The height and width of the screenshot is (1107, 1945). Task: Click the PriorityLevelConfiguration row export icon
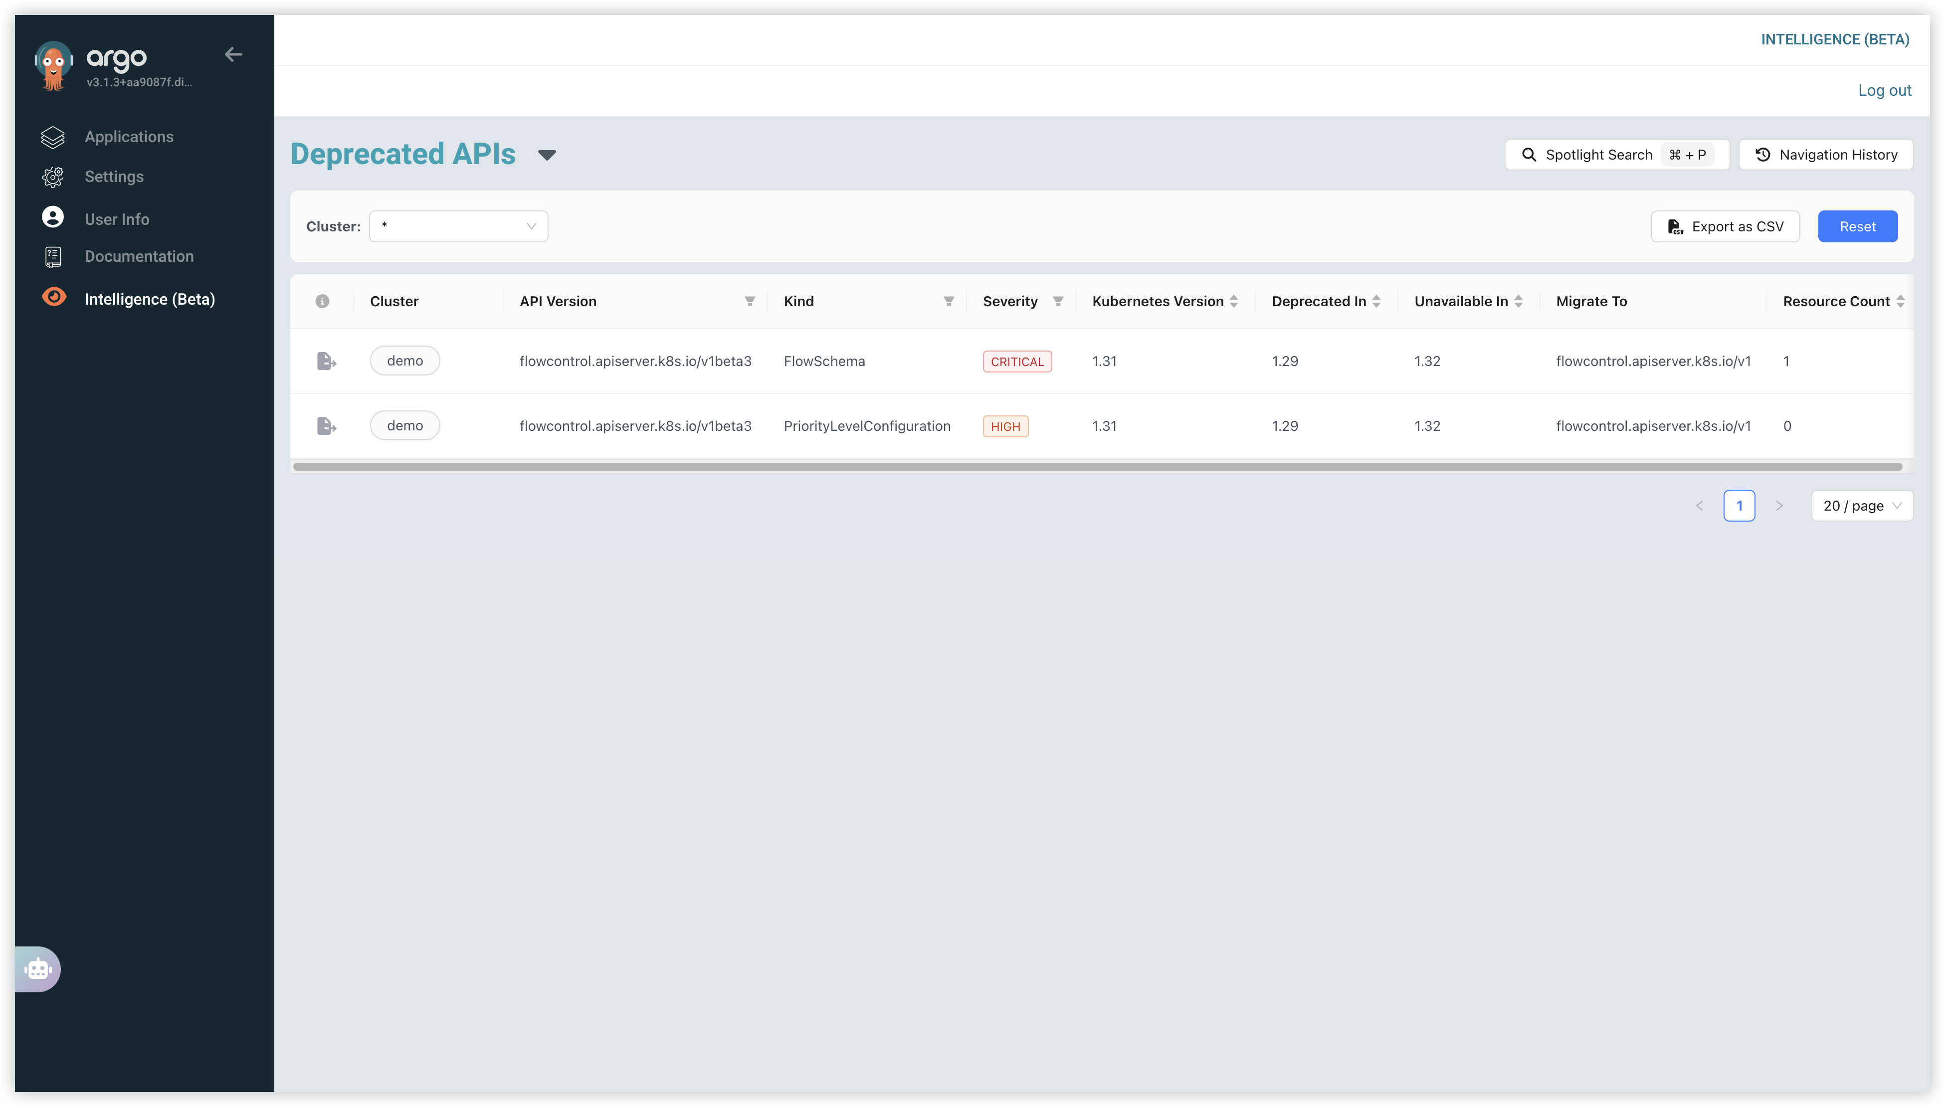(x=326, y=426)
